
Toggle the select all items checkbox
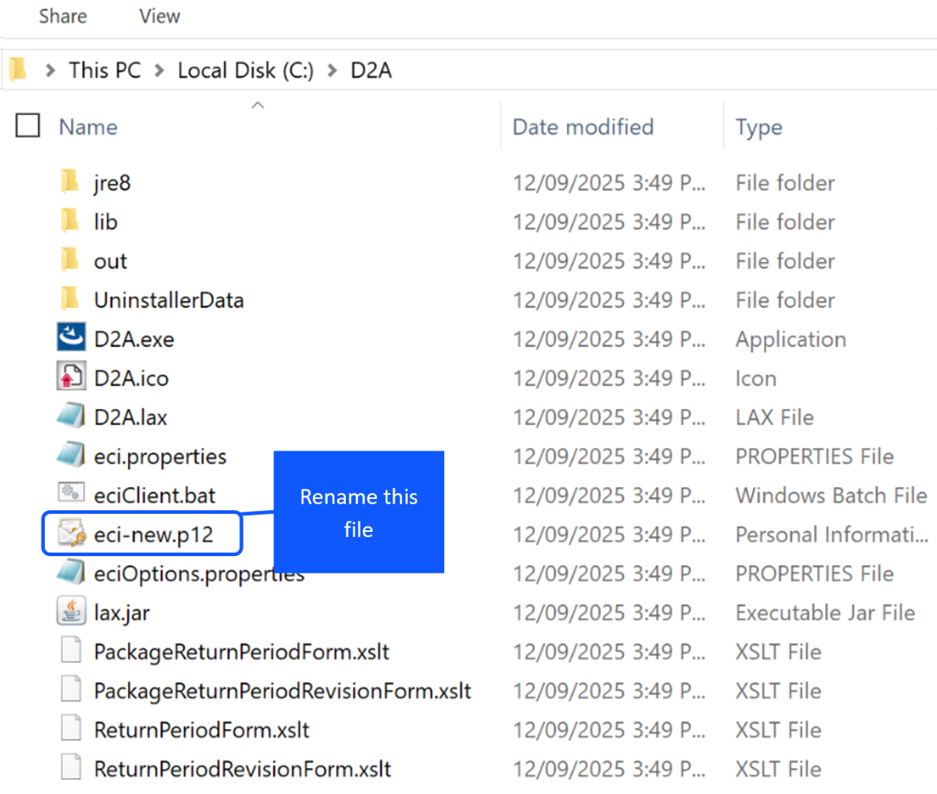point(29,126)
